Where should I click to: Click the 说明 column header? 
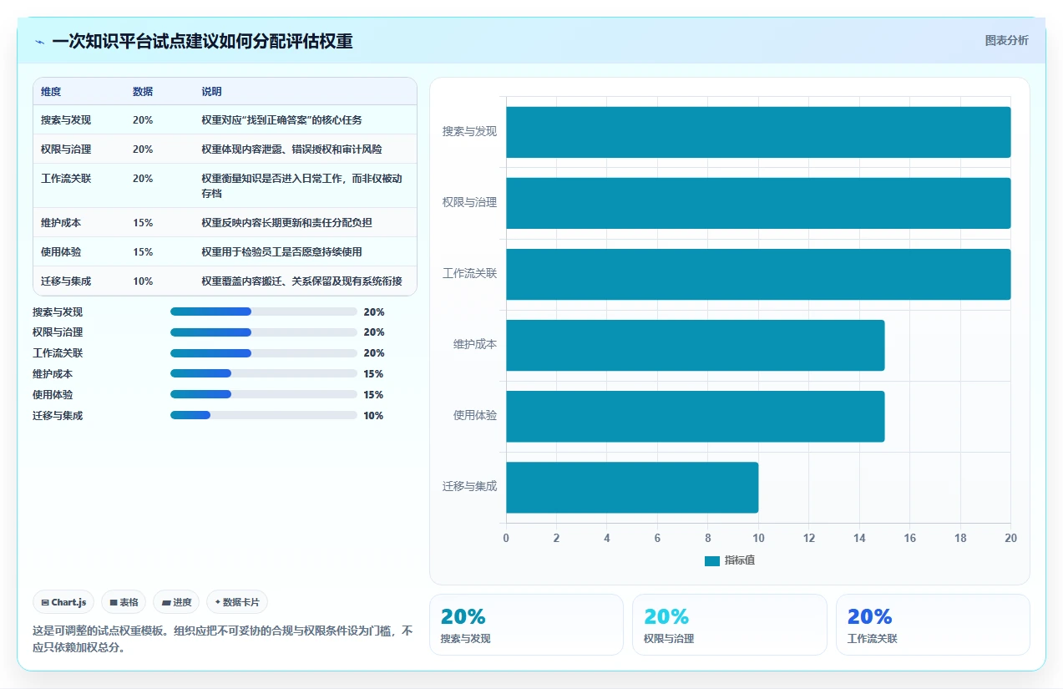point(211,92)
